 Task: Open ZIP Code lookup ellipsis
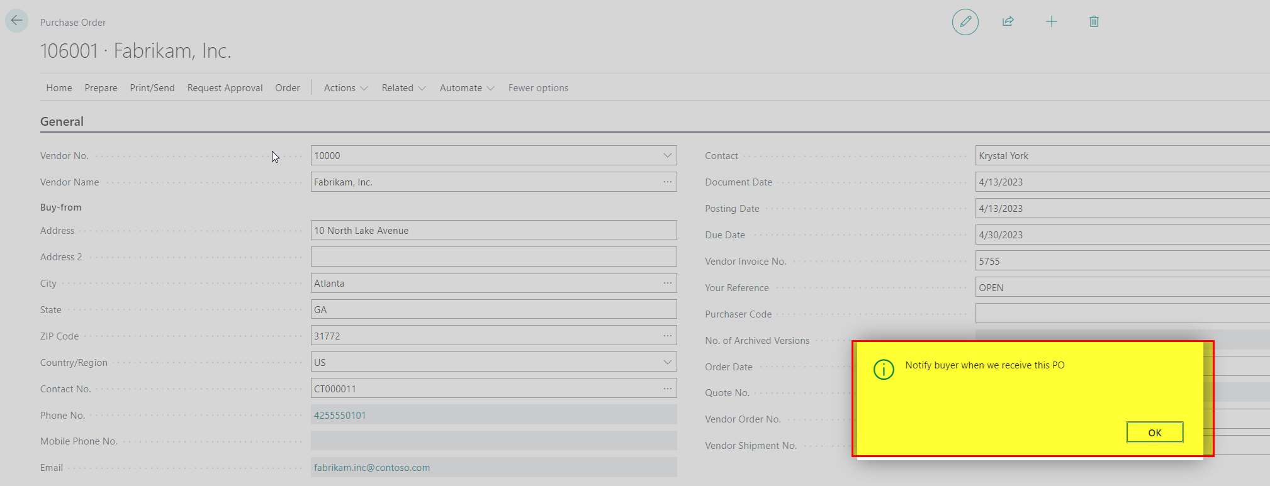[x=667, y=336]
